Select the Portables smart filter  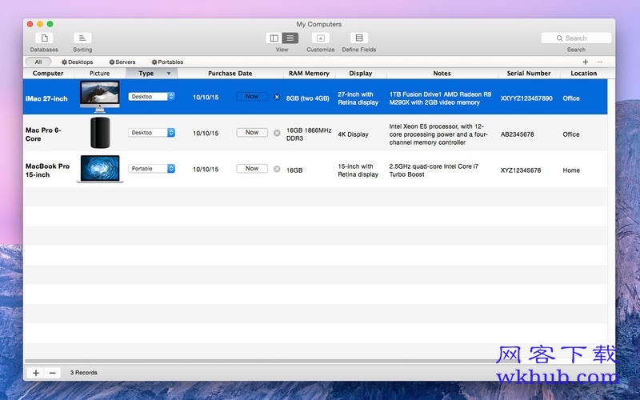pos(167,62)
